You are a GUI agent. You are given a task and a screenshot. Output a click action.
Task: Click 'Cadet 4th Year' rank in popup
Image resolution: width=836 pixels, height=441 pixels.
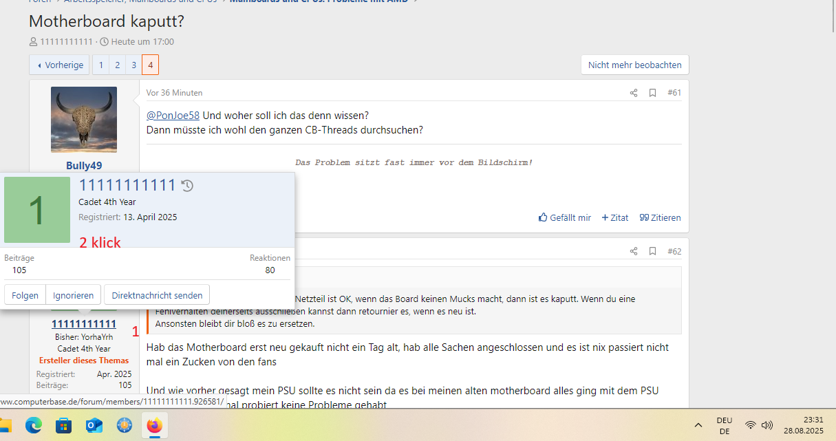tap(107, 202)
